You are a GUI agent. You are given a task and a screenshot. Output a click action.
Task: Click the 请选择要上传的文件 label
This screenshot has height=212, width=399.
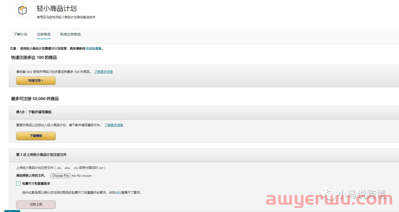(31, 175)
